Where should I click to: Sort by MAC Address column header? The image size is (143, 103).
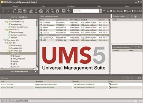75,20
